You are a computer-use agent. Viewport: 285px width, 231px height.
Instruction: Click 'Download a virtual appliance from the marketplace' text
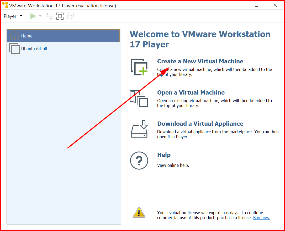(x=218, y=134)
